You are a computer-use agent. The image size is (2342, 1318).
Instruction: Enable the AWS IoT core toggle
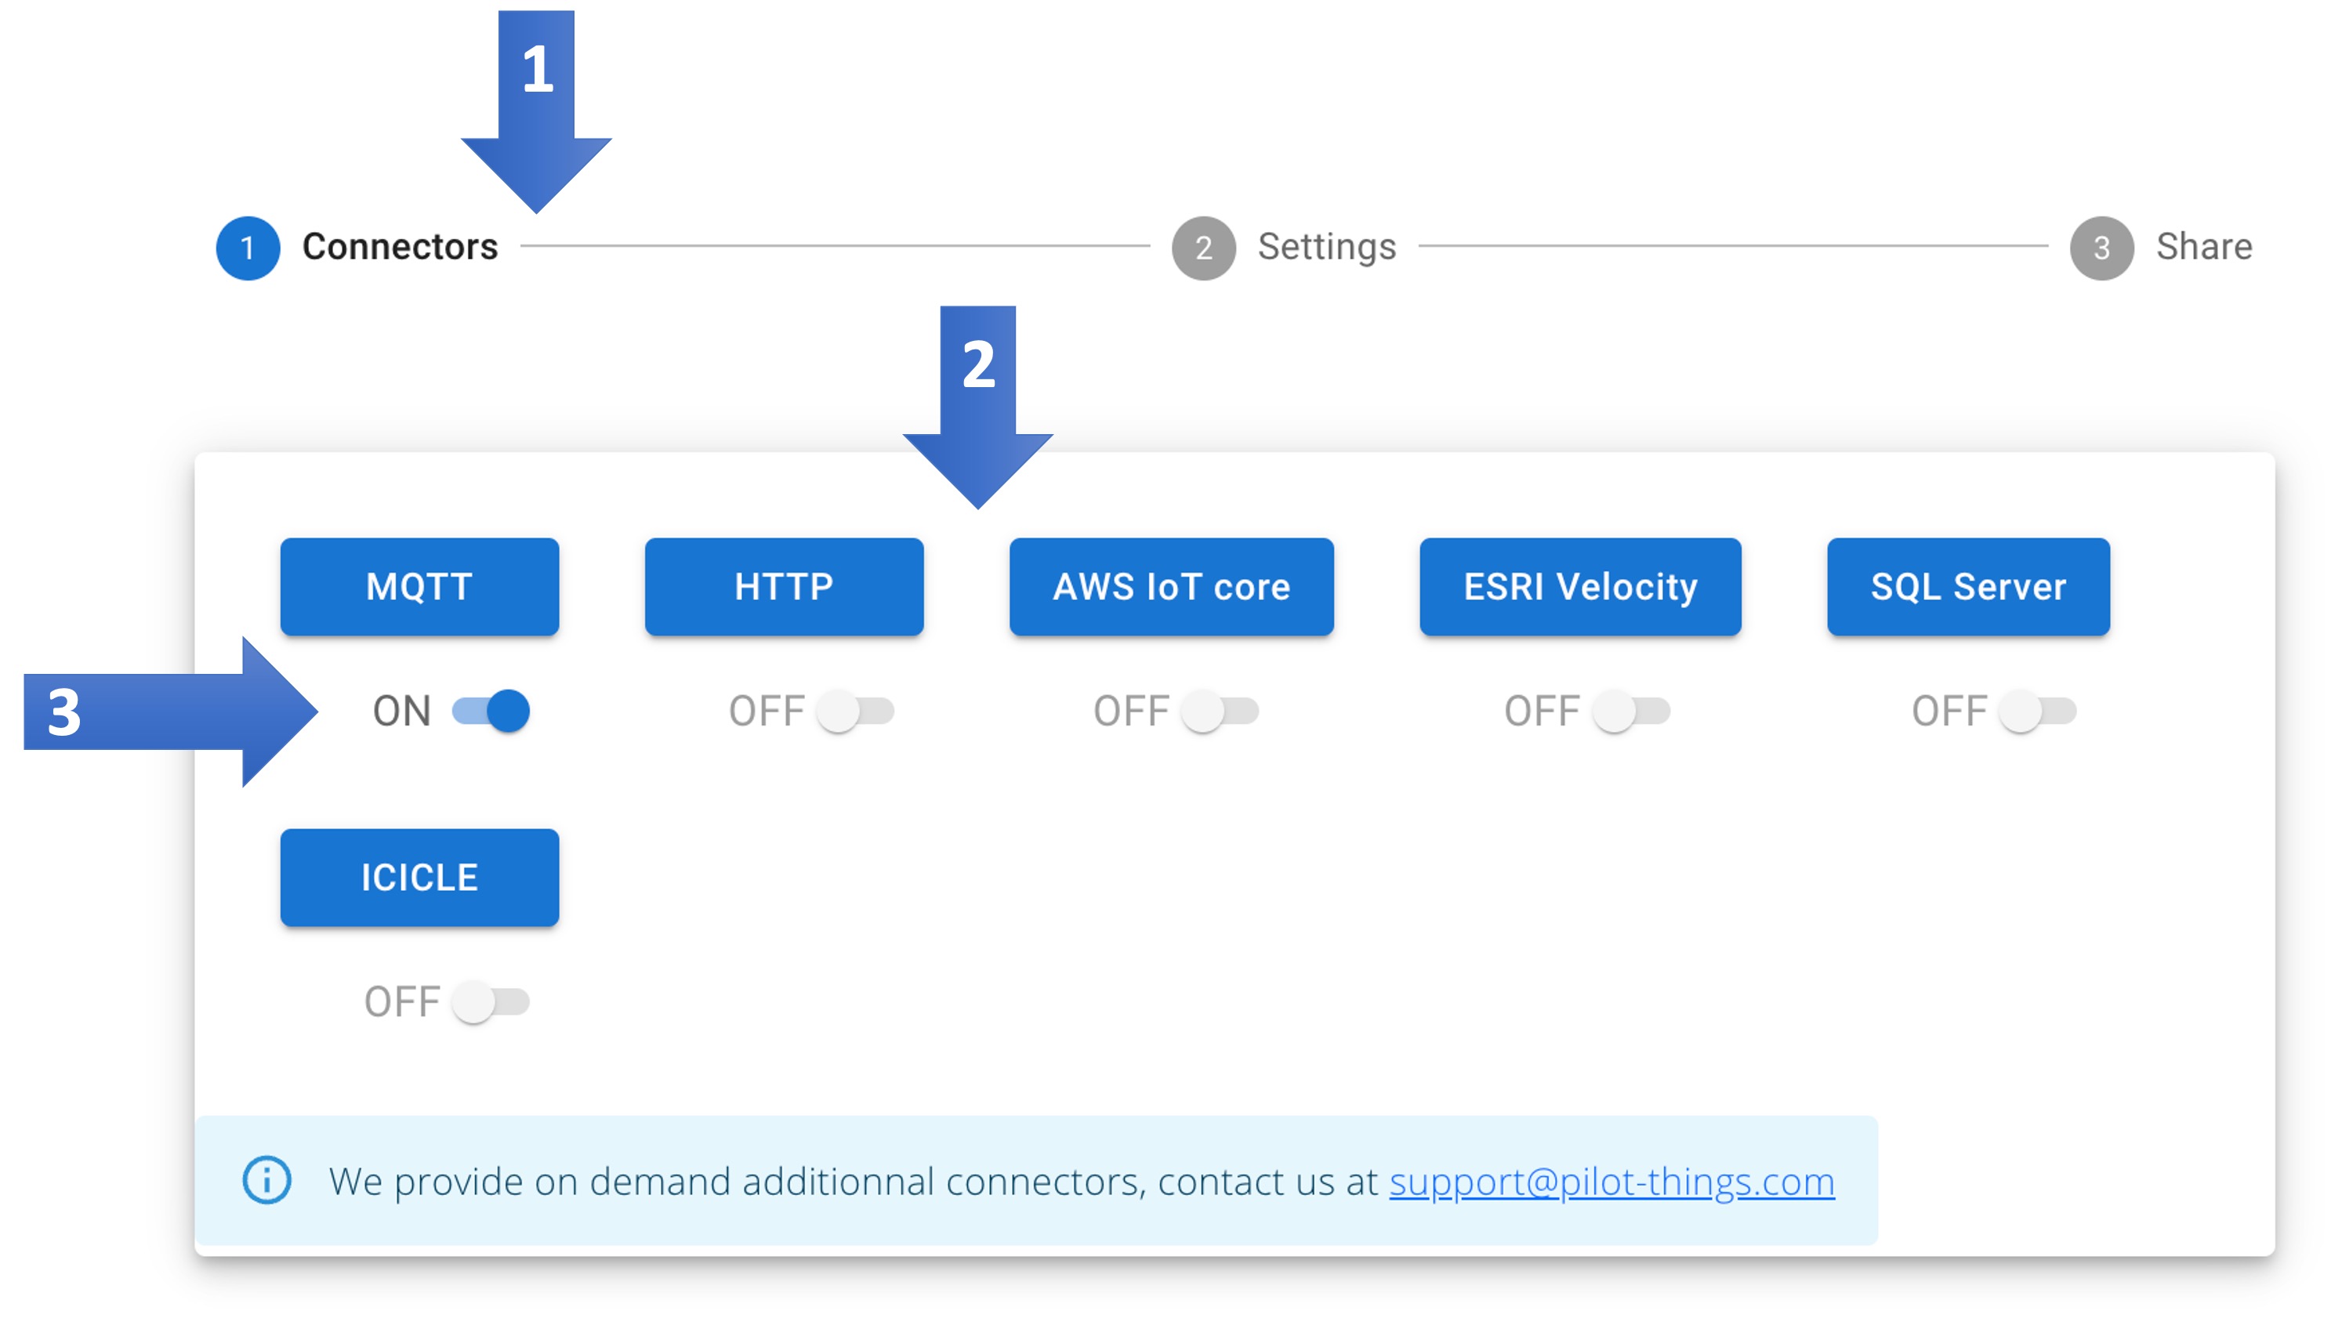(1219, 710)
